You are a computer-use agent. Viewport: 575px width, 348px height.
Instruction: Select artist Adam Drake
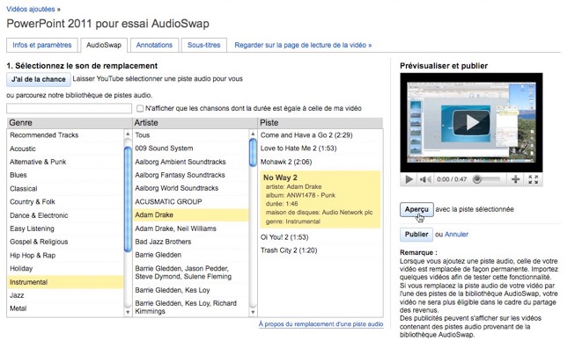[x=191, y=214]
